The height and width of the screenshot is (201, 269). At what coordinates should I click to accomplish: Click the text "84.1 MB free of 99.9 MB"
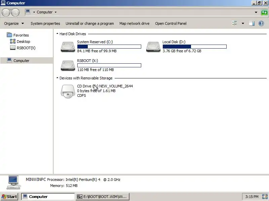[x=97, y=51]
